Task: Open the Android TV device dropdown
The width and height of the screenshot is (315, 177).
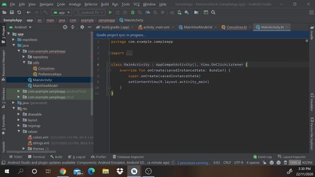Action: pos(90,12)
